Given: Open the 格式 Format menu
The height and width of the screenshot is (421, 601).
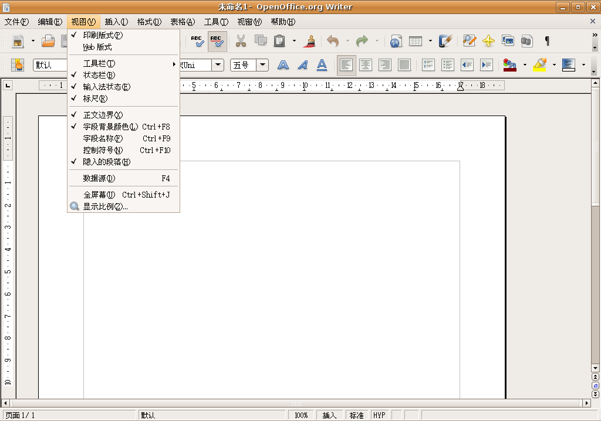Looking at the screenshot, I should pos(149,22).
